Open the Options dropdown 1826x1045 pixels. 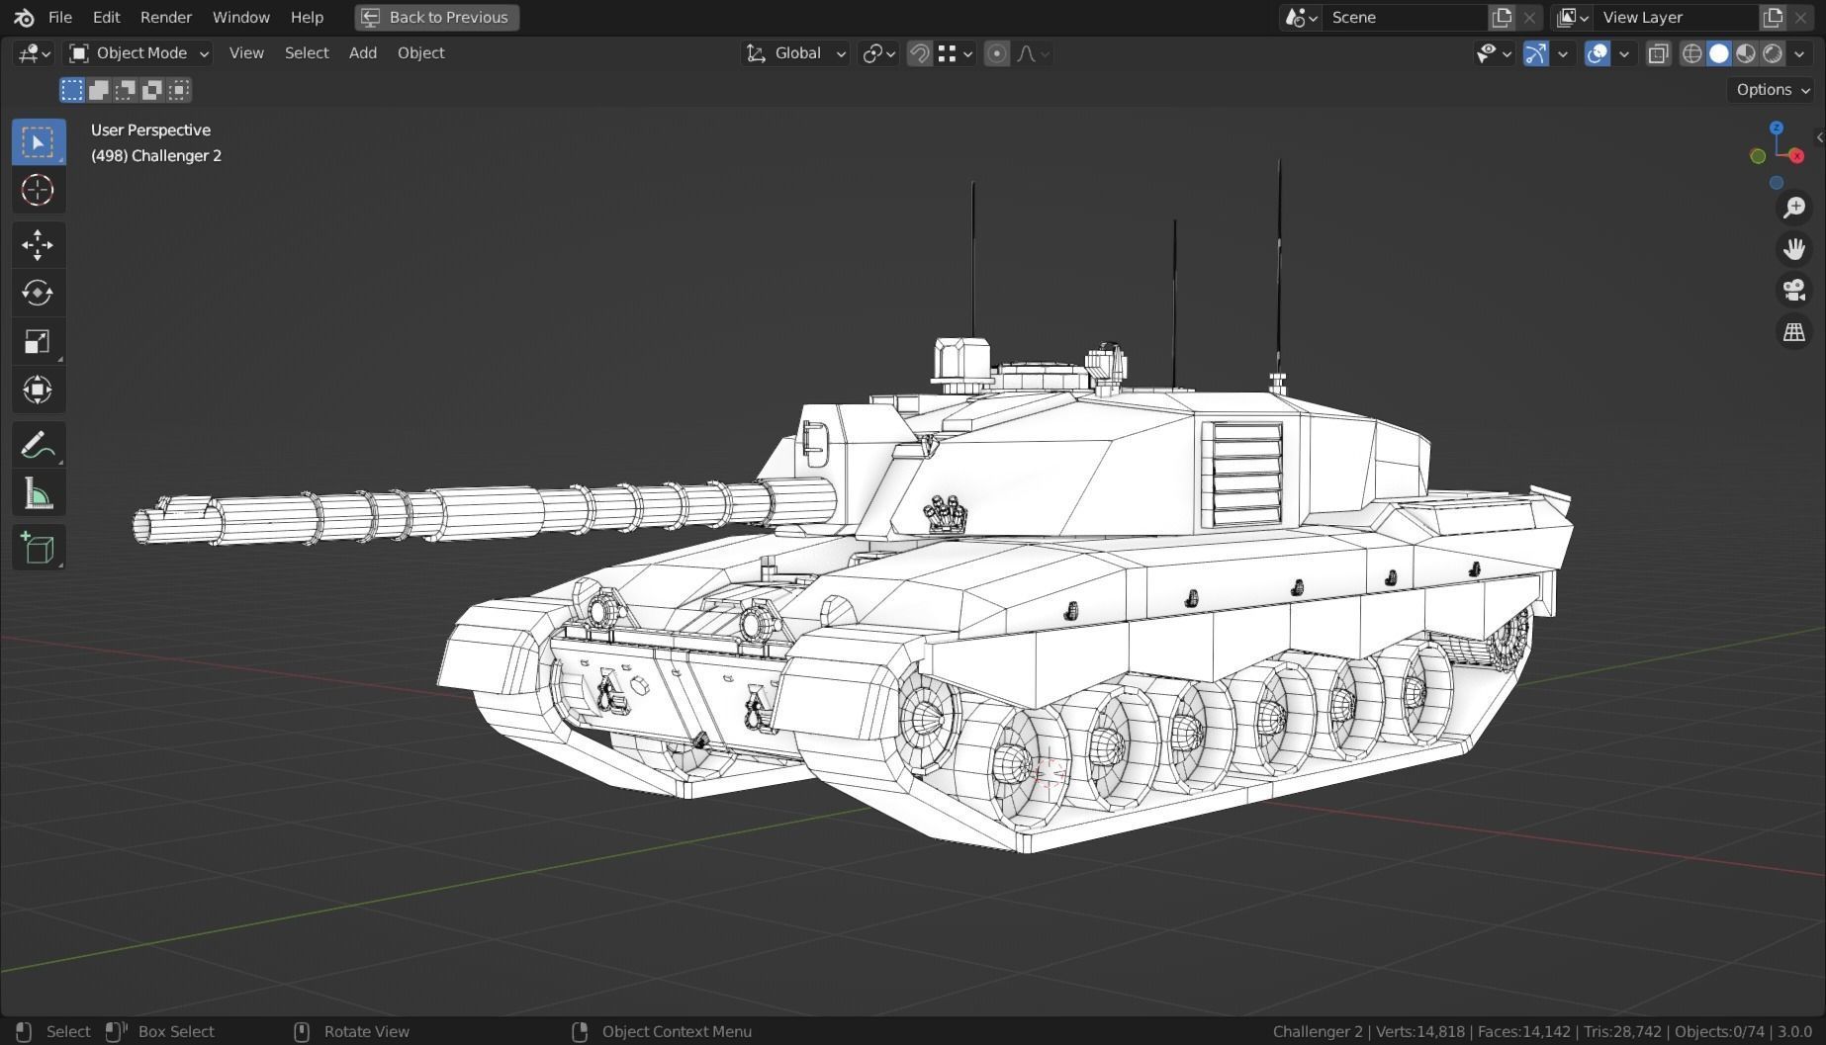pos(1771,90)
